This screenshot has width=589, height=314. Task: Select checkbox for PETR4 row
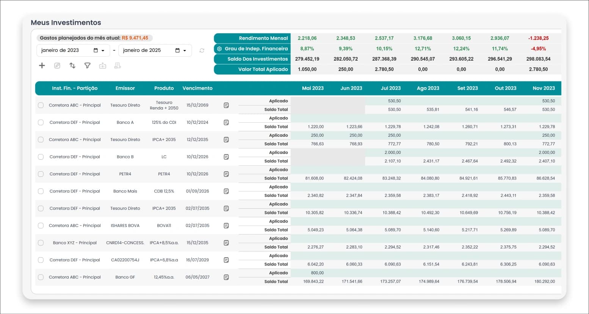tap(41, 174)
